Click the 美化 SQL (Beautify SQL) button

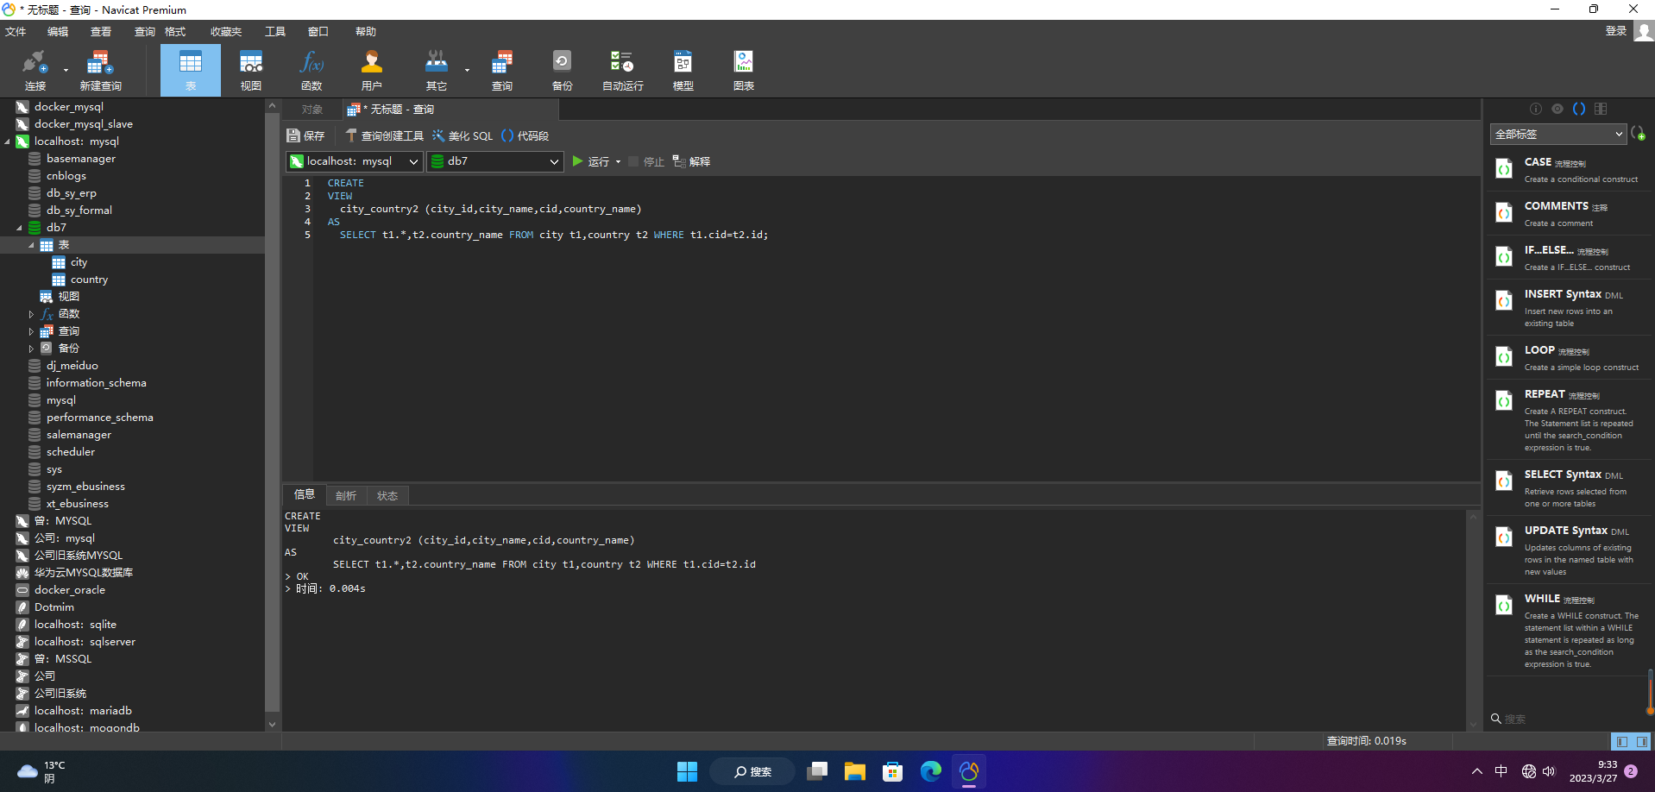[x=463, y=136]
